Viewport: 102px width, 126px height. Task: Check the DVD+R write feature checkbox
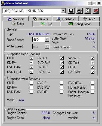62,92
